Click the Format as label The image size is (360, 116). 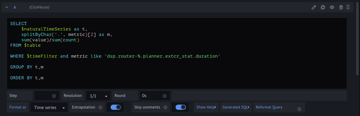18,107
